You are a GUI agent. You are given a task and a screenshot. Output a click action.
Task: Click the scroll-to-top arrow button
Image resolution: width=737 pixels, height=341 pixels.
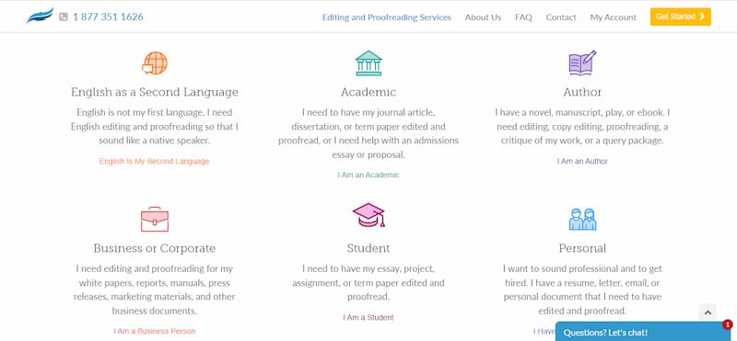(708, 313)
